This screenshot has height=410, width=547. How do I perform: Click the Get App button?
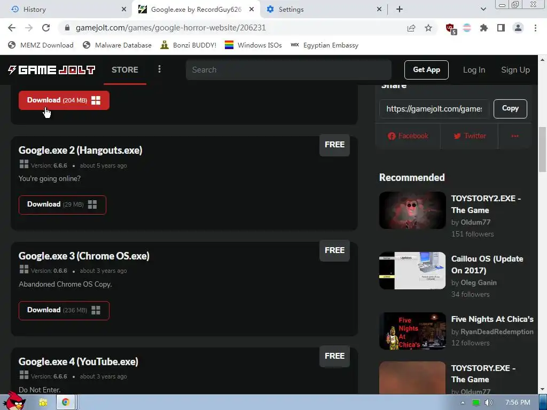(x=426, y=70)
